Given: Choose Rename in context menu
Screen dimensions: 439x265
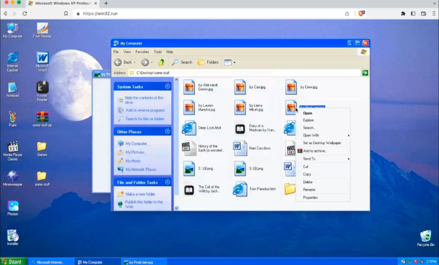Looking at the screenshot, I should click(323, 190).
